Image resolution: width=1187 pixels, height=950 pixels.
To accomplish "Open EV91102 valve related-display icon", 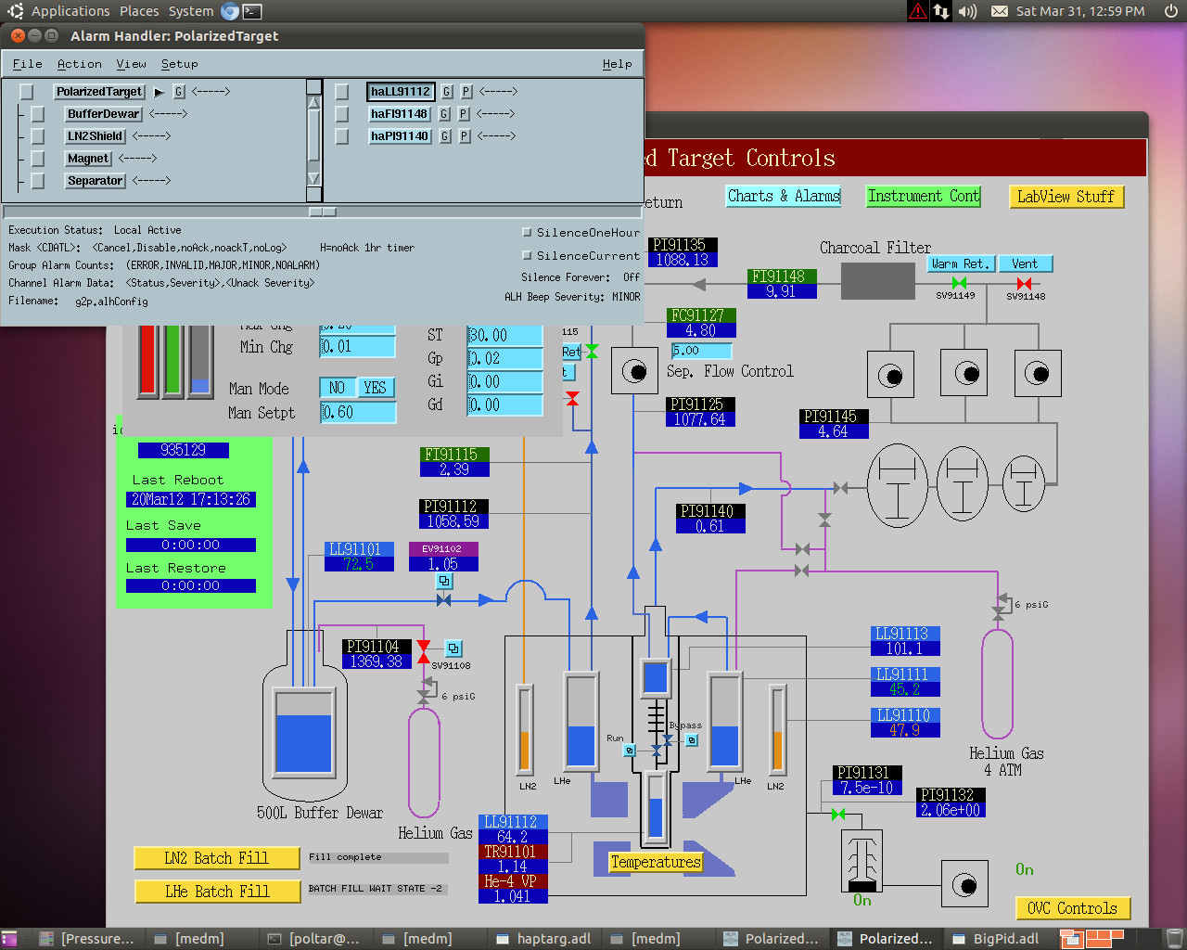I will [x=445, y=581].
